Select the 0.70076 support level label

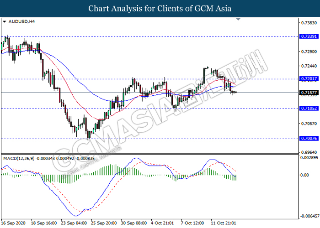point(309,139)
